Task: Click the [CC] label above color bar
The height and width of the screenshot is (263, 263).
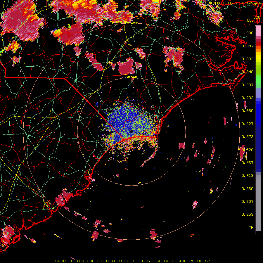Action: pos(250,20)
